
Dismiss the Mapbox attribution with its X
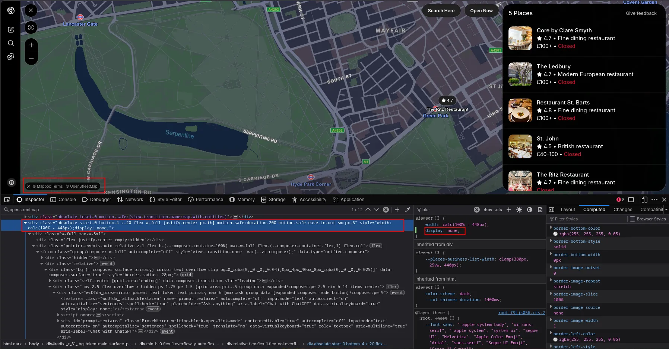29,186
